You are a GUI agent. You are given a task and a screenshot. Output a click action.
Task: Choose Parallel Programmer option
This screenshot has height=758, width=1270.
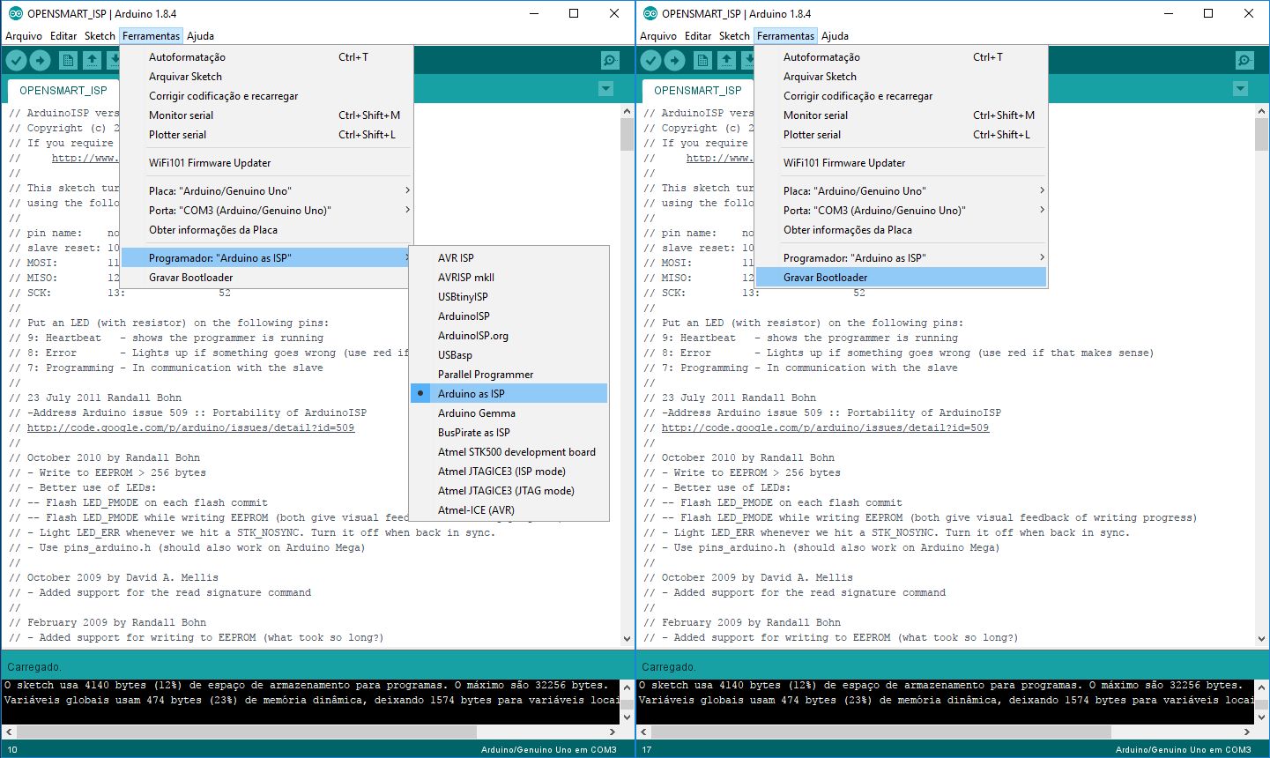pos(509,374)
